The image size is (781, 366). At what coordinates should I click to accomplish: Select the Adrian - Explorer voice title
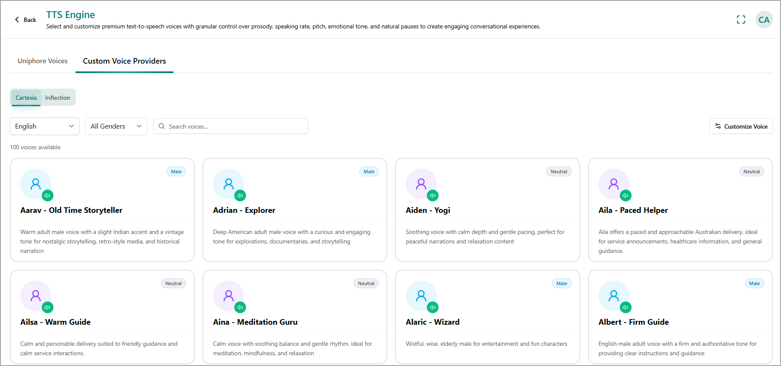point(244,210)
